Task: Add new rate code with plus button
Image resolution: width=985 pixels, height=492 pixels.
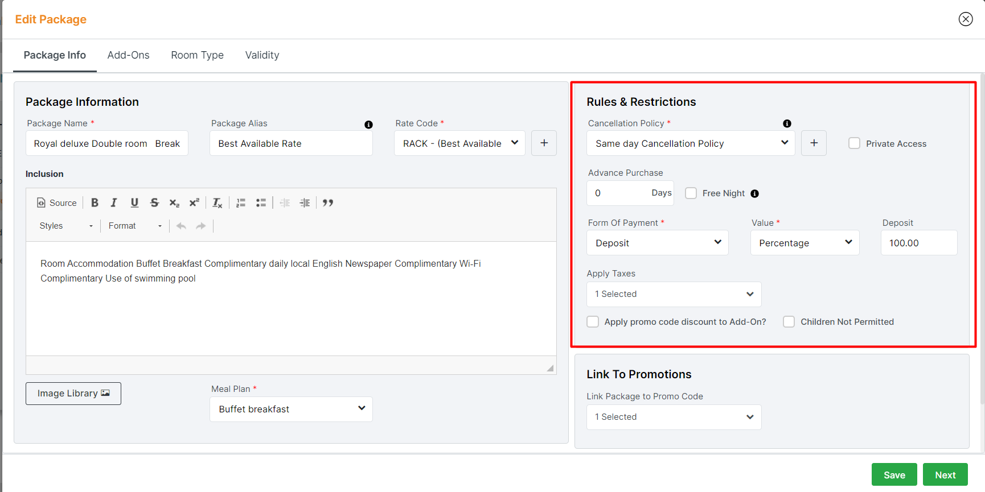Action: tap(544, 143)
